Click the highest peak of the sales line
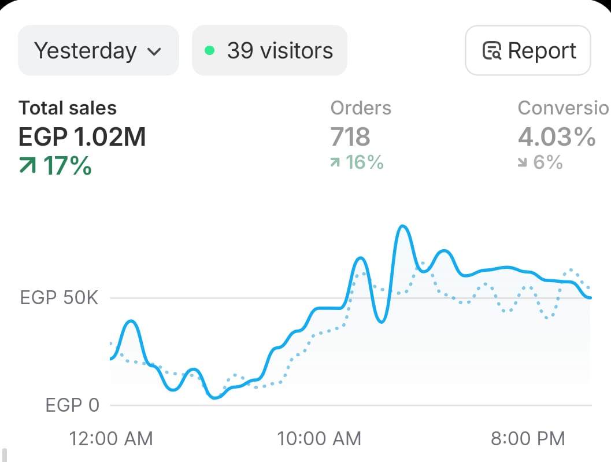Image resolution: width=611 pixels, height=462 pixels. pyautogui.click(x=403, y=227)
